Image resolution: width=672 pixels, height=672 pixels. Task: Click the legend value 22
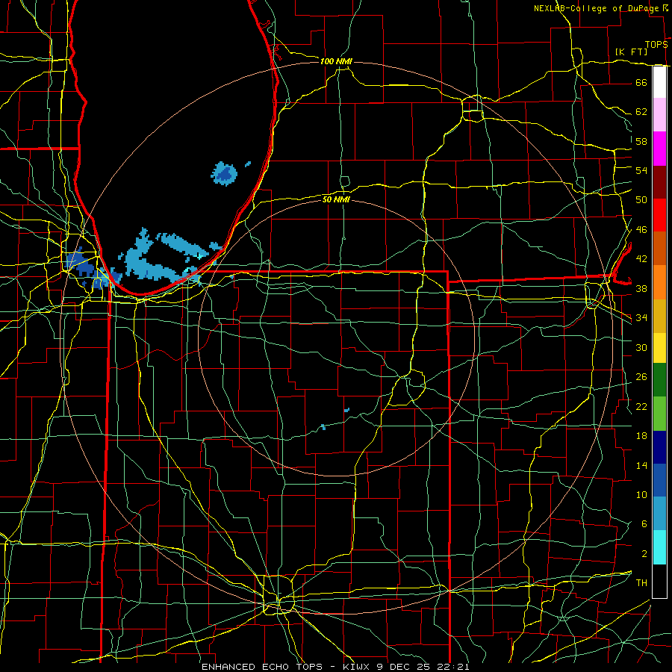coord(641,406)
